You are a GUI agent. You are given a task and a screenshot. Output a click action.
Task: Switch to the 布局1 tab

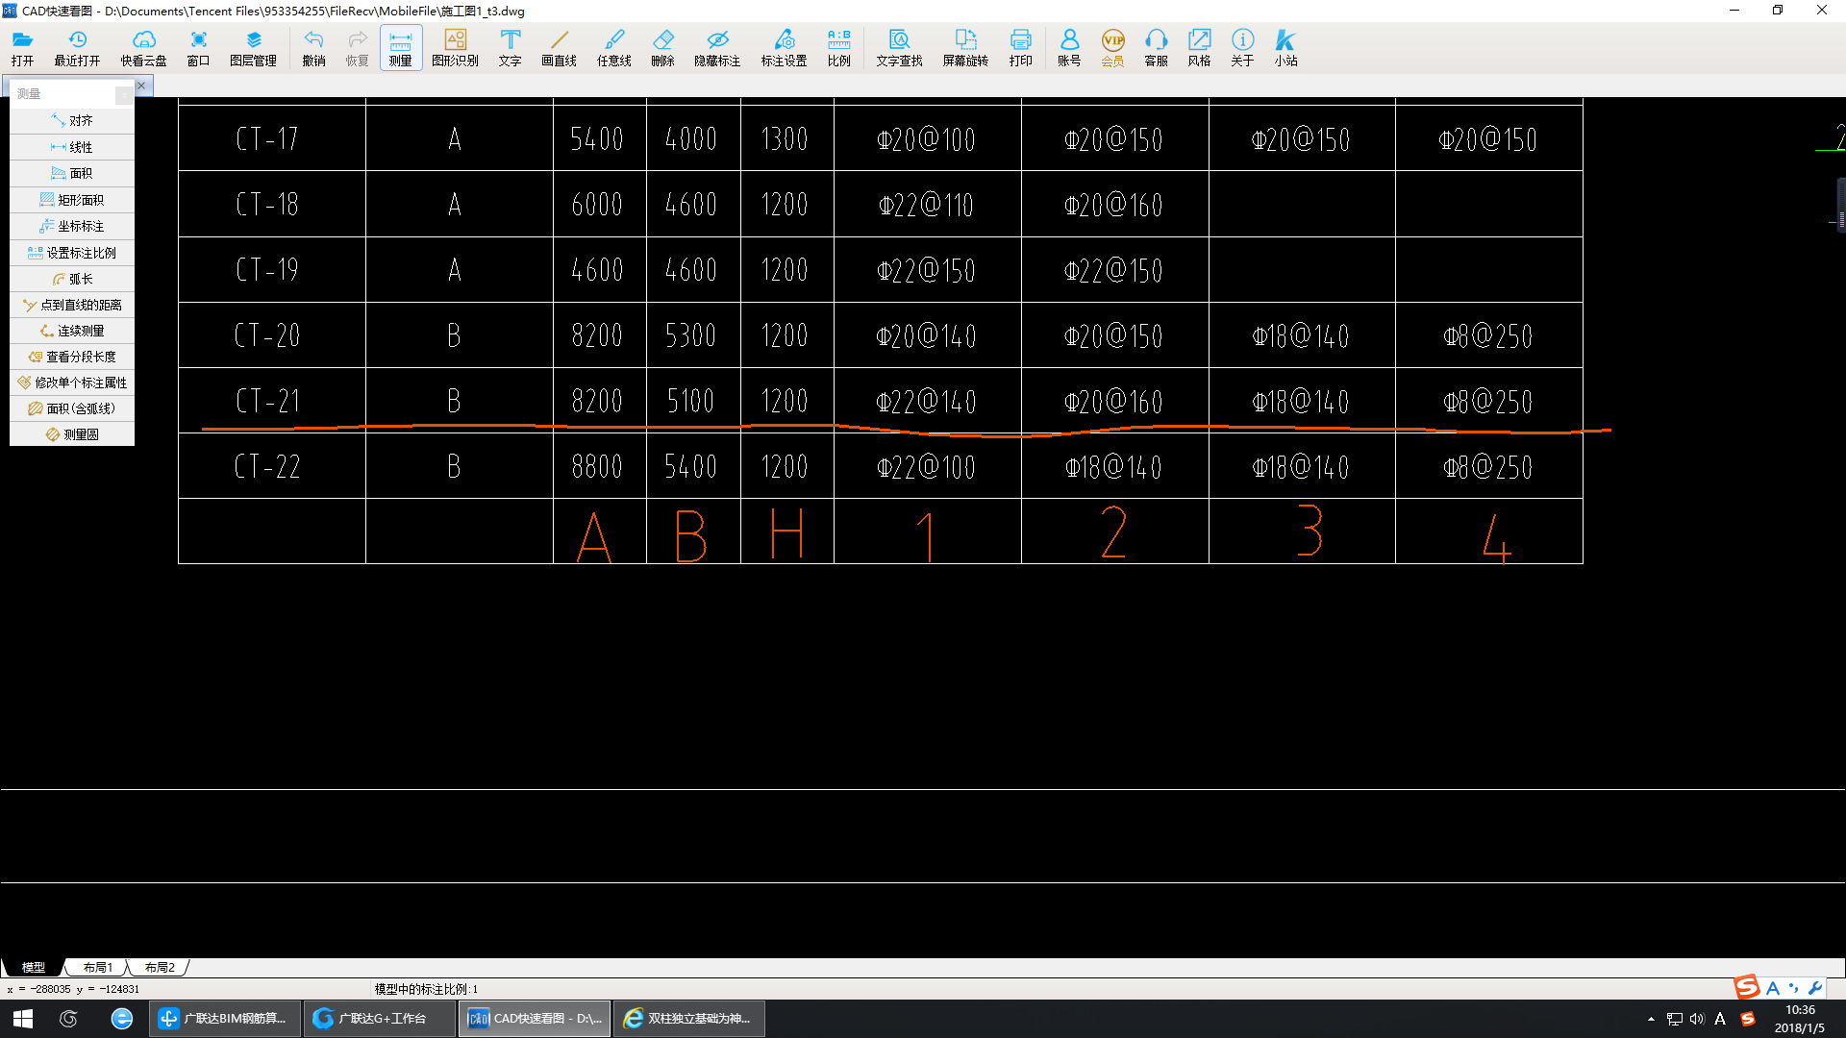97,967
